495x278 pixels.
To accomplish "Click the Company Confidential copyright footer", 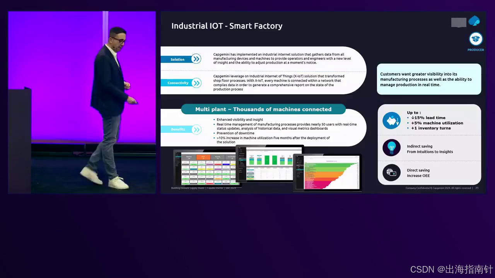I will coord(438,188).
